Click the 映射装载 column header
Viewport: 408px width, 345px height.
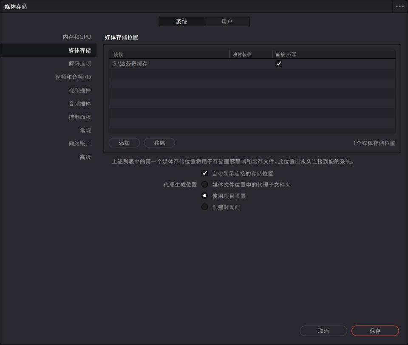tap(251, 54)
